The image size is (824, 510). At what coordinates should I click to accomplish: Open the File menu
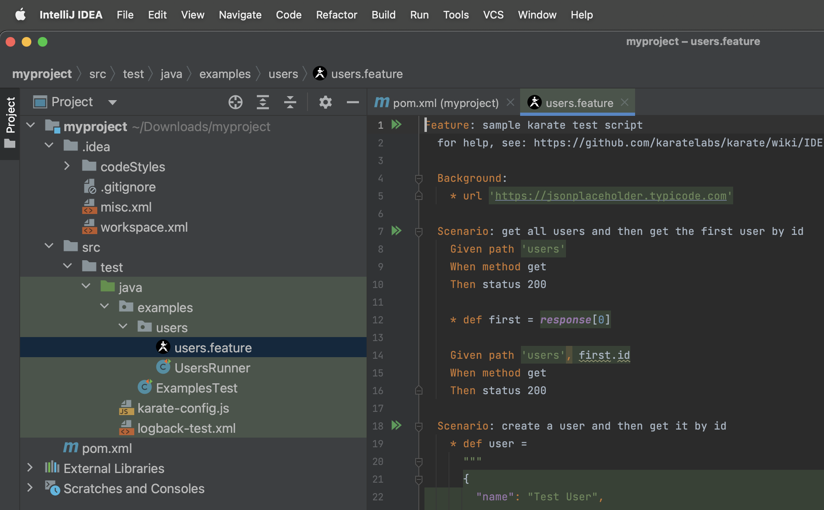[x=125, y=15]
